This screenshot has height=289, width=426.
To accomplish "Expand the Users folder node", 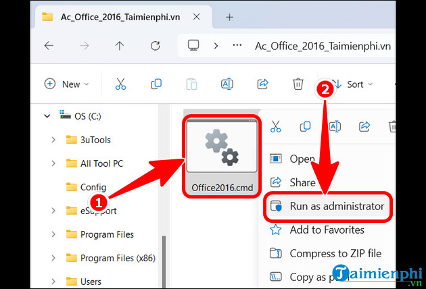I will (53, 282).
